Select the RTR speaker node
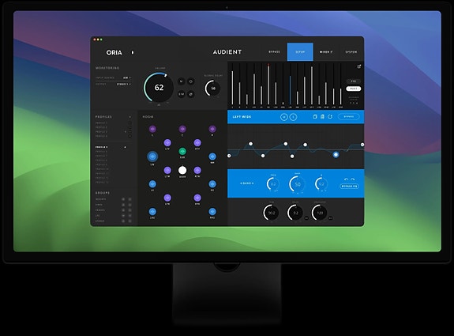 point(197,198)
